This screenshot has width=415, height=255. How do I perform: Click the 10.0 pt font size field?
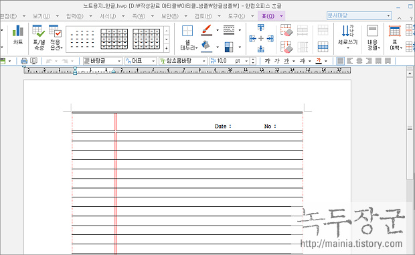(x=229, y=61)
